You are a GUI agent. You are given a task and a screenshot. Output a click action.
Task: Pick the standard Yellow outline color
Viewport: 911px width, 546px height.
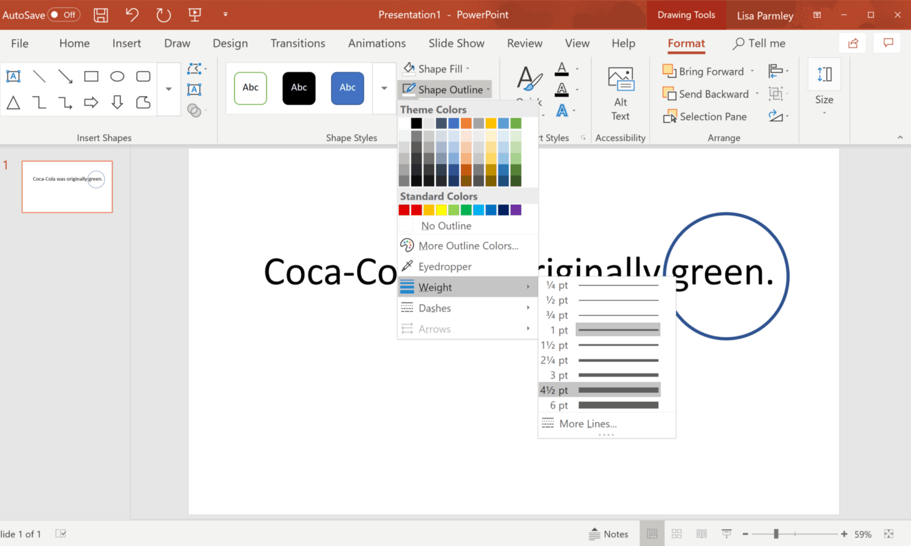pyautogui.click(x=441, y=210)
